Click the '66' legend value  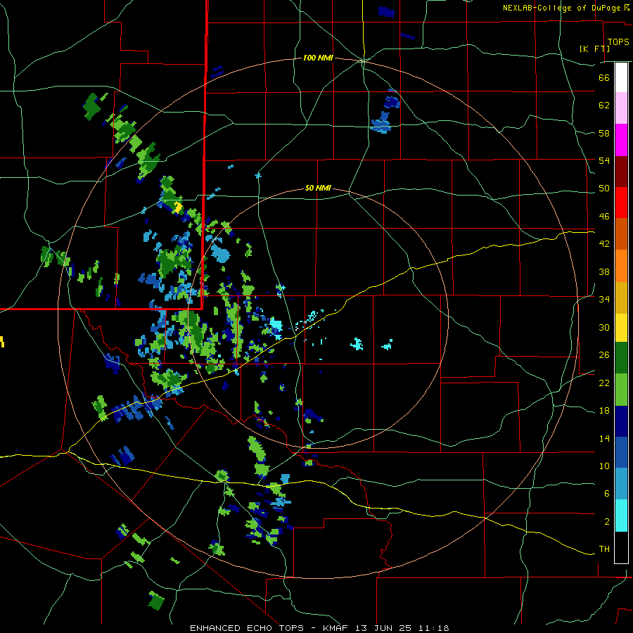click(604, 77)
